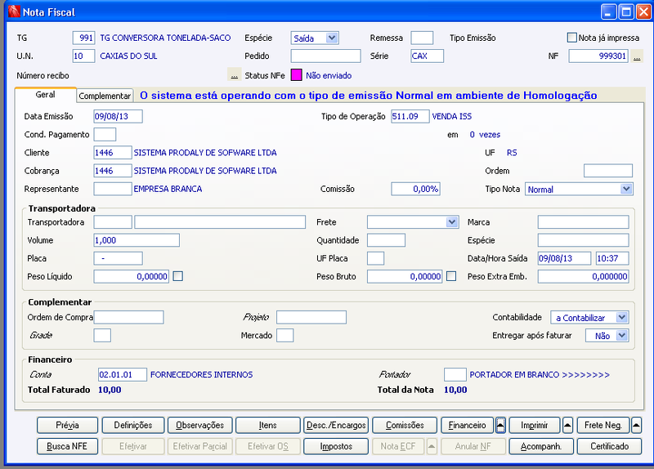654x469 pixels.
Task: Click the magenta Status NFe indicator
Action: (296, 75)
